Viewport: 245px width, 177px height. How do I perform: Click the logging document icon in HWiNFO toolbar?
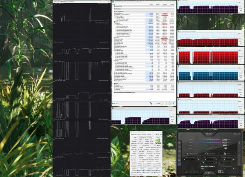(x=166, y=103)
